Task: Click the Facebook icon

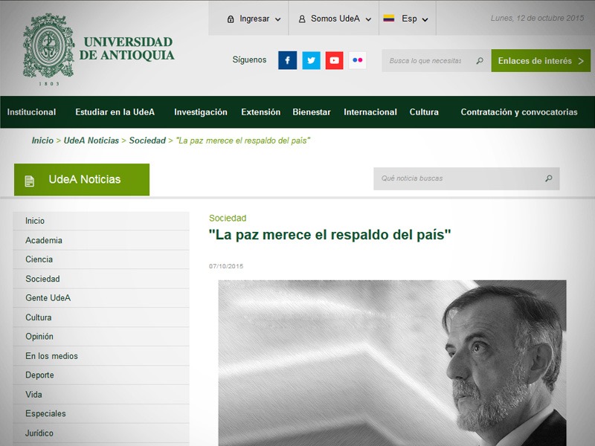Action: pos(287,60)
